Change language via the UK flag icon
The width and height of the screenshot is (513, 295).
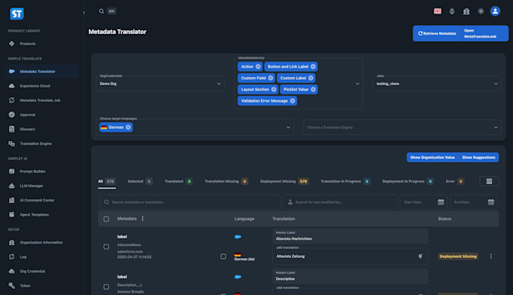click(438, 11)
